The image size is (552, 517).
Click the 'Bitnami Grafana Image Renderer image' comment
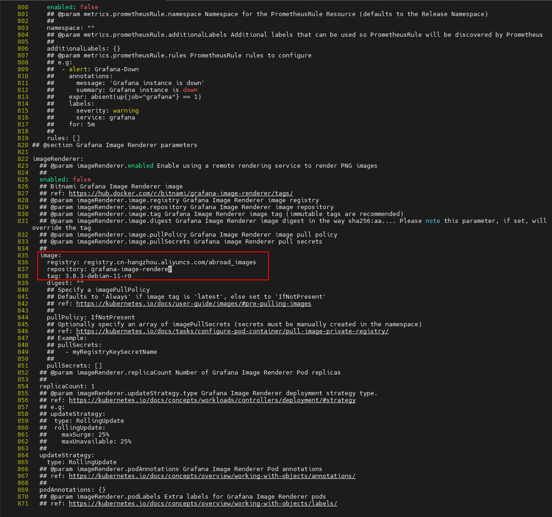pyautogui.click(x=111, y=187)
